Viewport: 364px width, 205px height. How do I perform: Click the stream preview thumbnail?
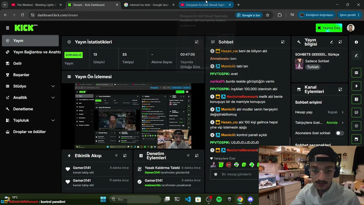coord(133,116)
